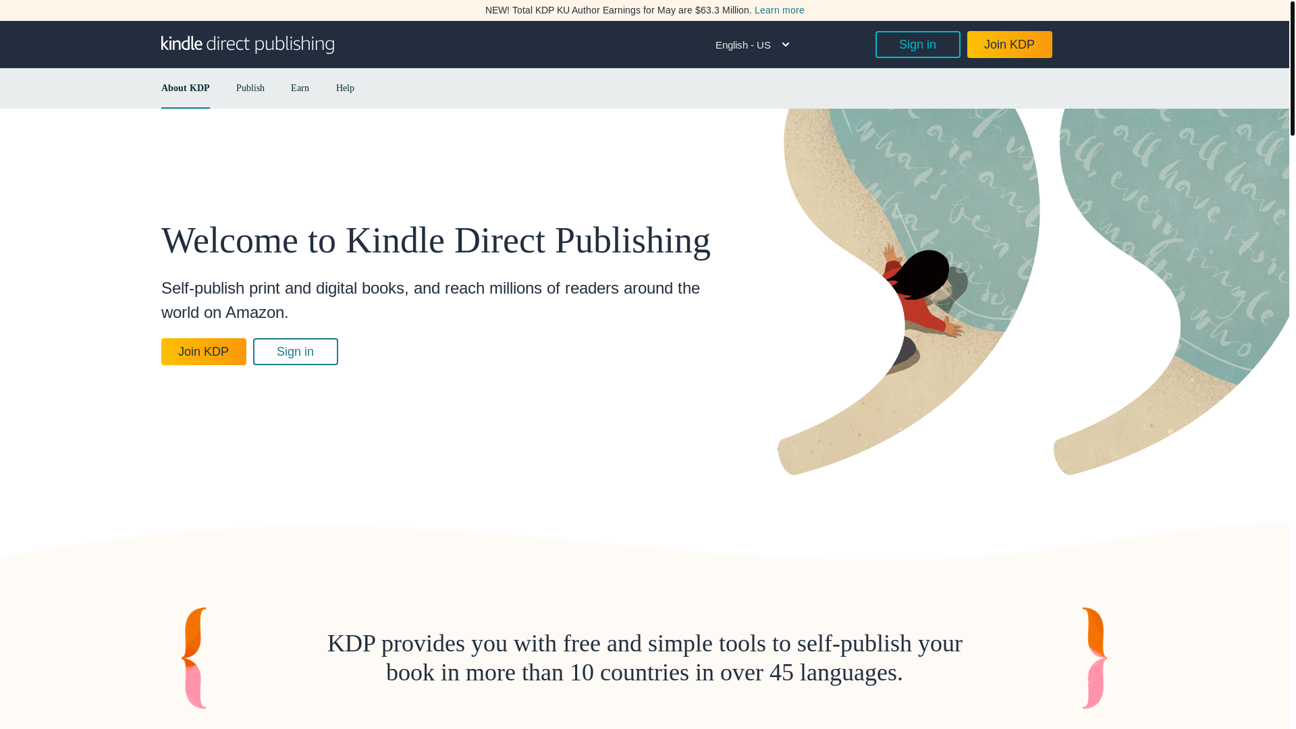Screen dimensions: 1296x729
Task: Open the Learn more link in banner
Action: (779, 10)
